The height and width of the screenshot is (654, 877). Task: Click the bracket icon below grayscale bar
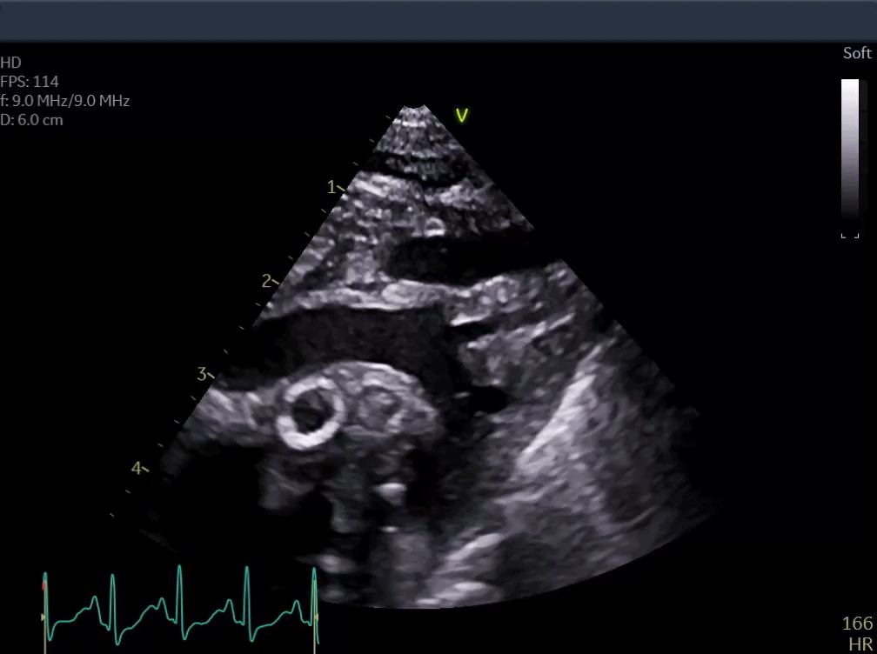pos(849,235)
